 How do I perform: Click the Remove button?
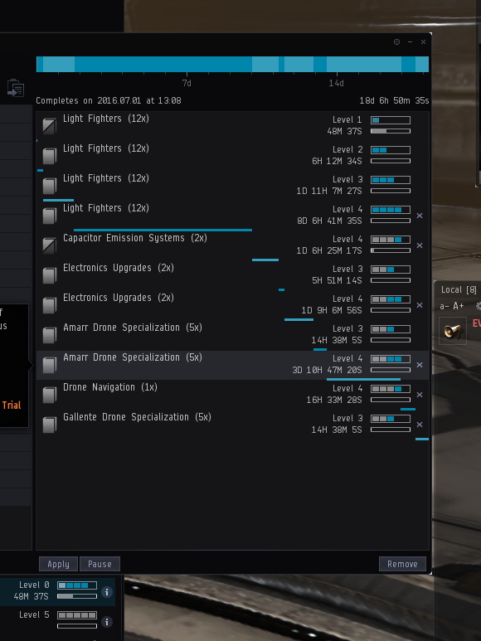pyautogui.click(x=402, y=564)
